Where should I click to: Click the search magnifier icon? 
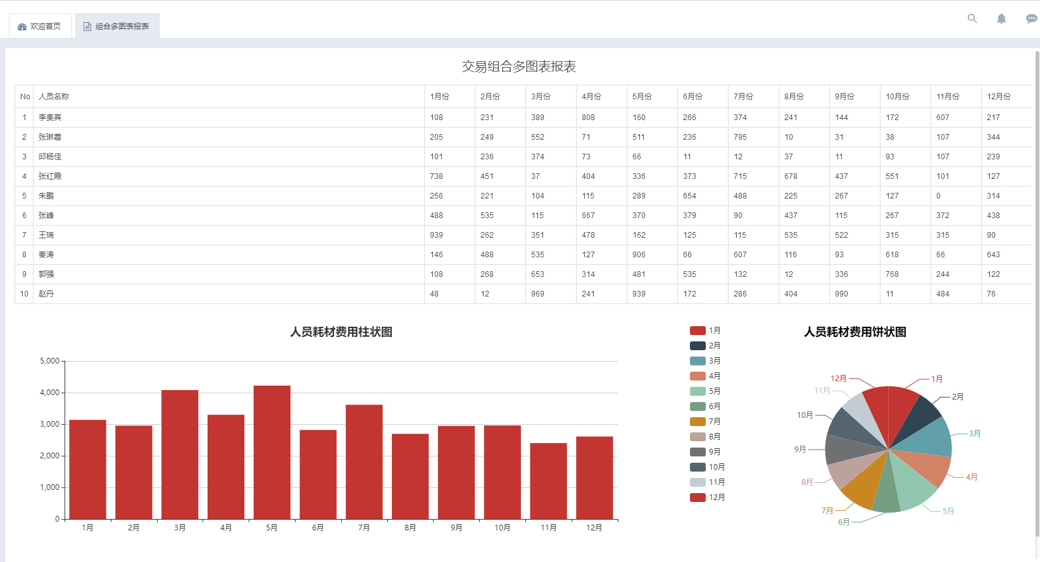click(972, 18)
